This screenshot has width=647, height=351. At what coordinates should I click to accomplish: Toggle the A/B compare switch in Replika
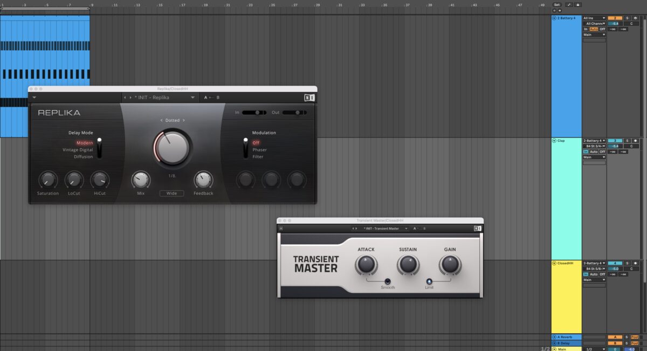(x=211, y=98)
